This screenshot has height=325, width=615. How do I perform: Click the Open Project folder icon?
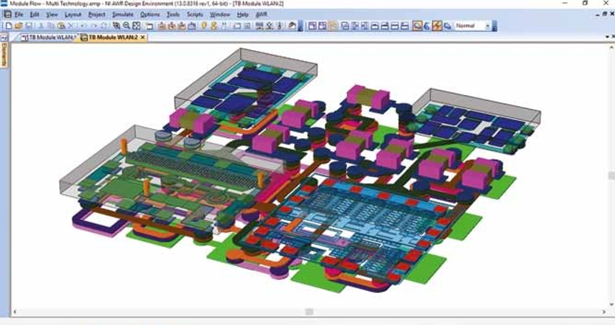pos(18,26)
